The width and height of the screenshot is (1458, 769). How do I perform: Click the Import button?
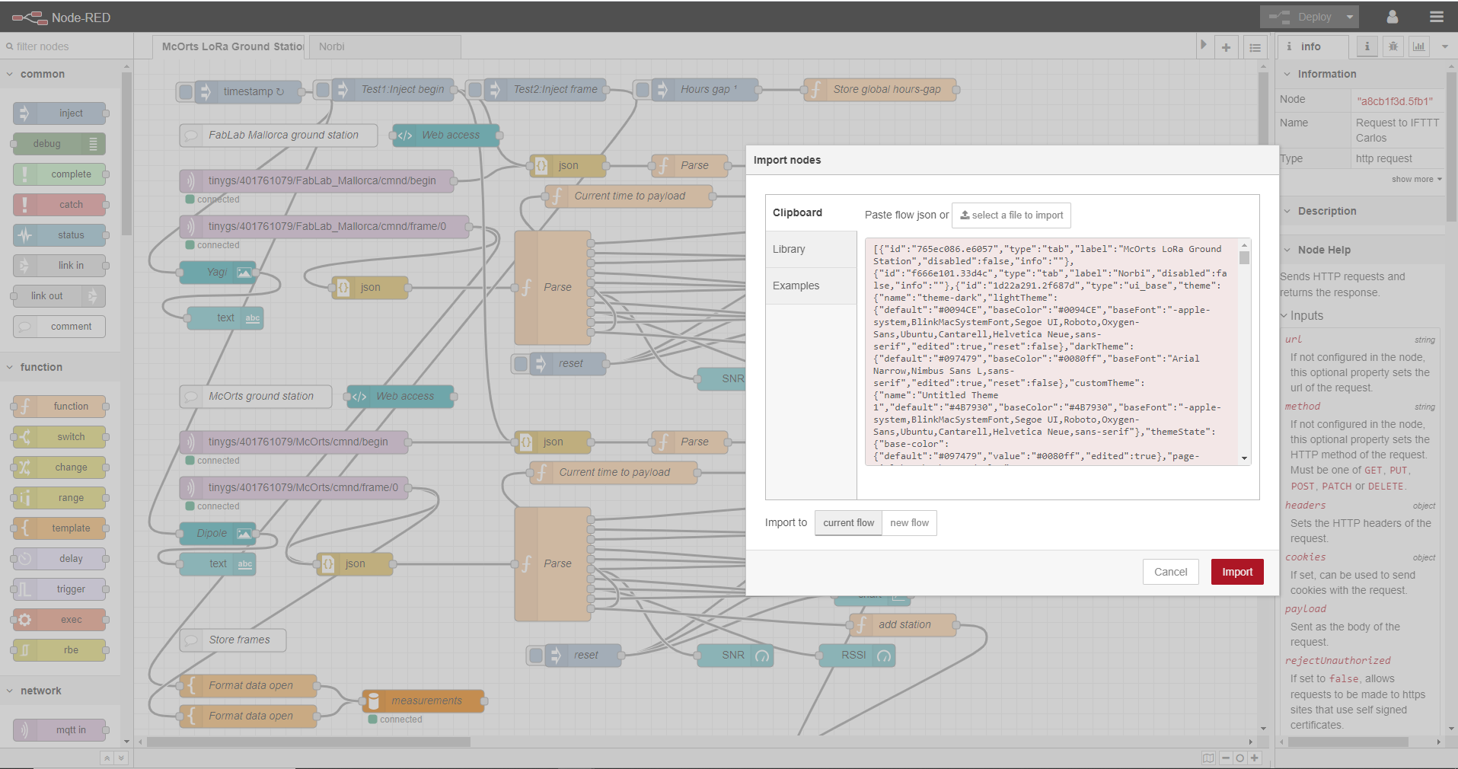tap(1236, 571)
